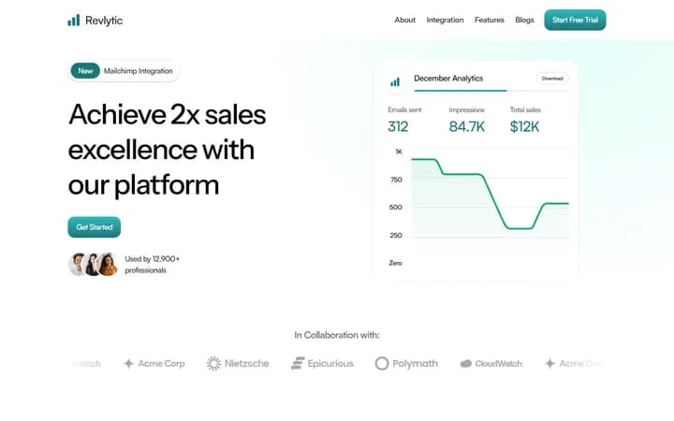This screenshot has height=421, width=674.
Task: Click the 1K axis label
Action: [399, 152]
